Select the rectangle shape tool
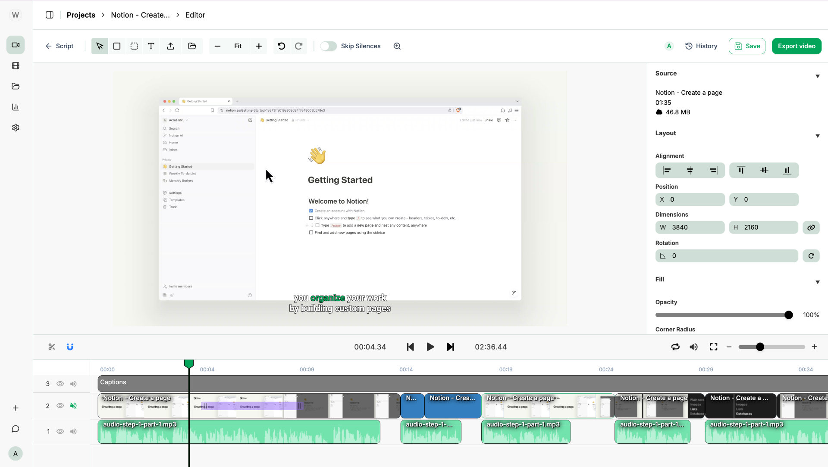Image resolution: width=828 pixels, height=467 pixels. click(x=116, y=46)
